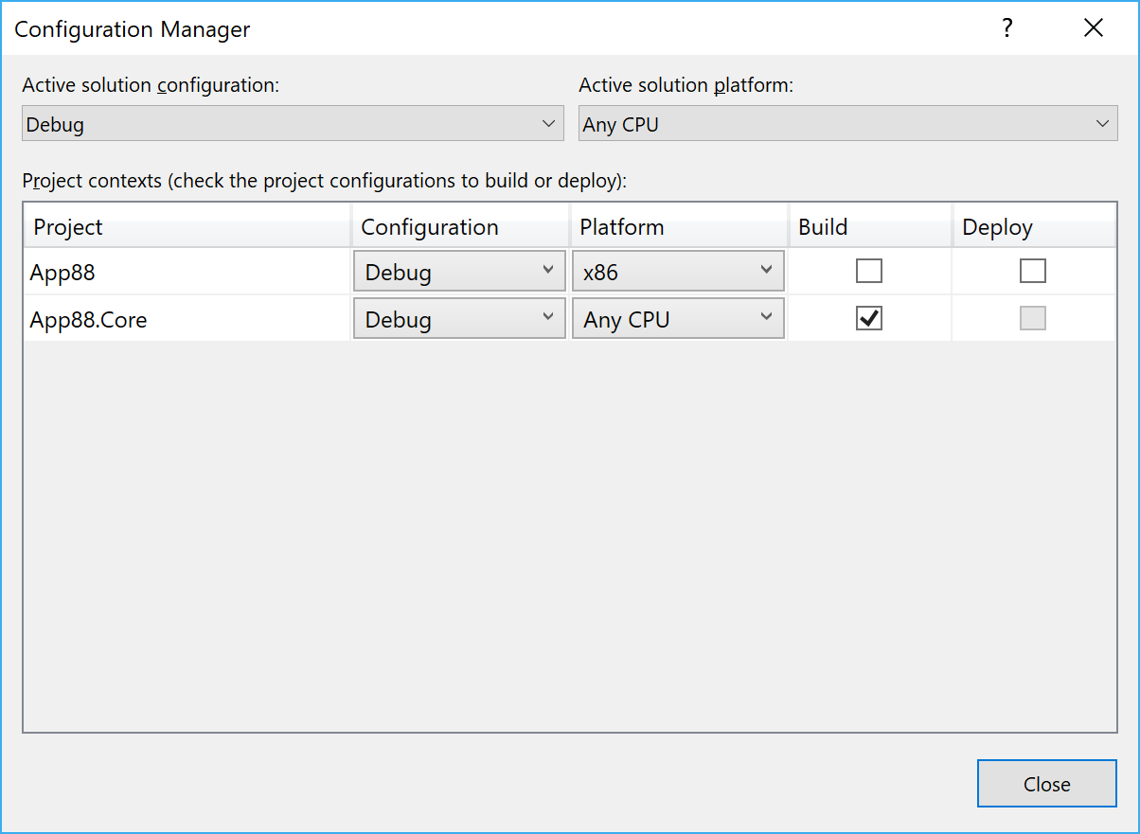Select the App88 project row name

(x=62, y=273)
